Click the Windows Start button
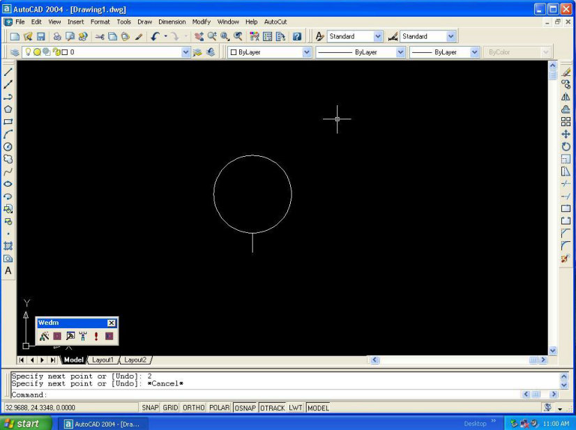The width and height of the screenshot is (576, 430). click(x=26, y=423)
